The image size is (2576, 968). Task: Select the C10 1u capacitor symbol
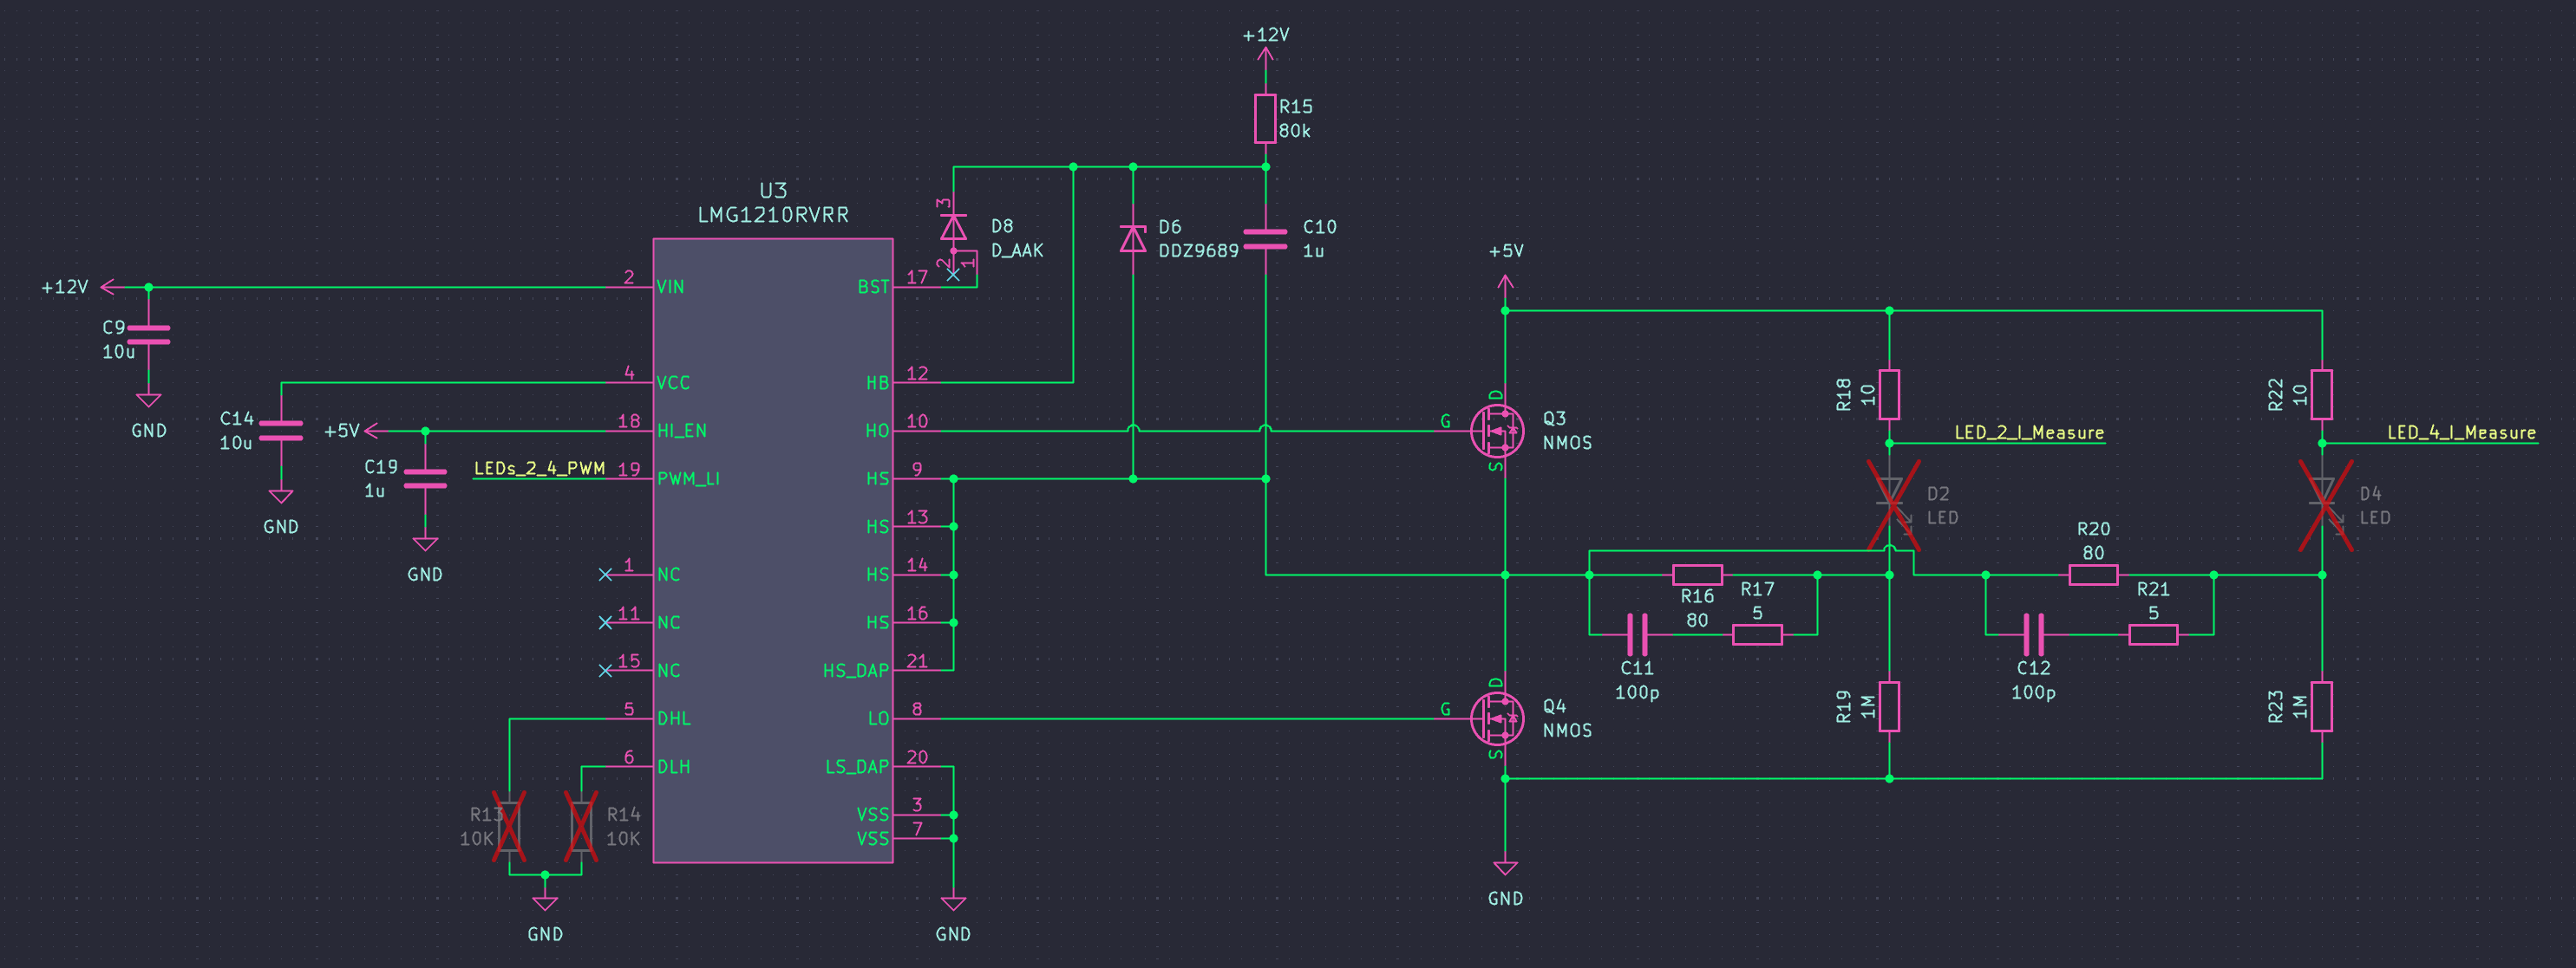coord(1265,239)
